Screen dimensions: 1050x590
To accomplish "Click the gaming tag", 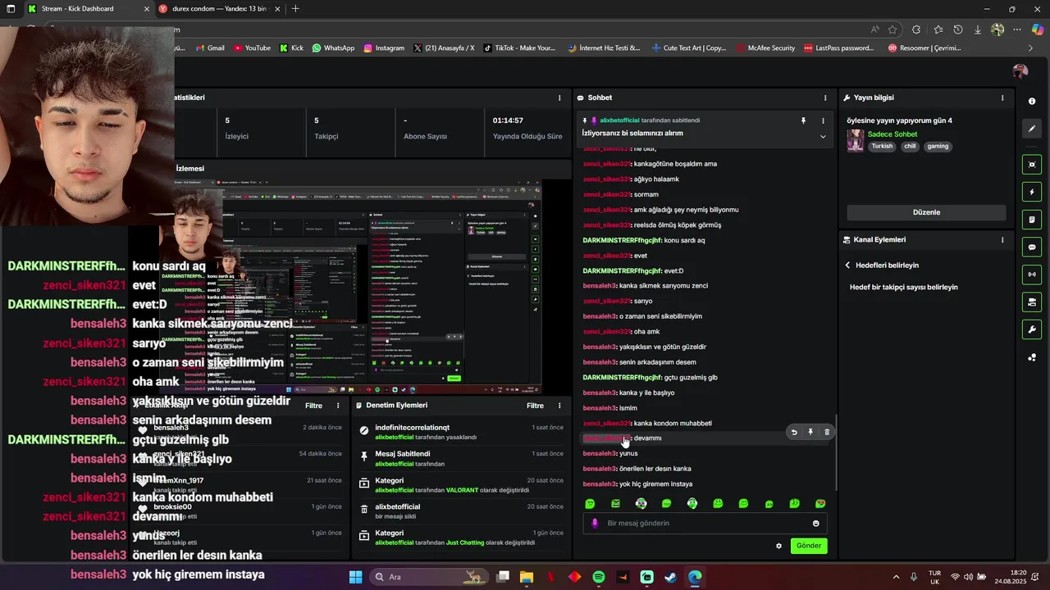I will 938,147.
